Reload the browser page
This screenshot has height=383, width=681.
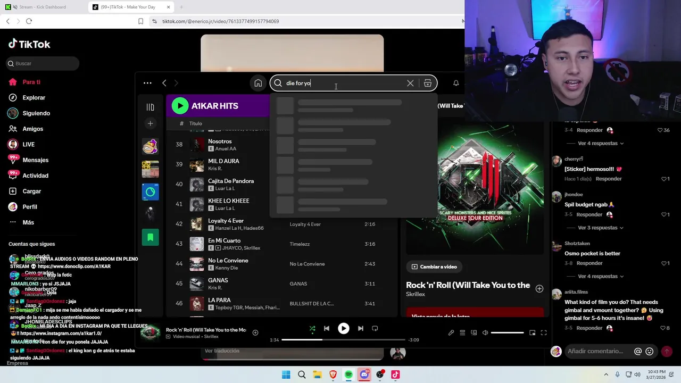point(29,21)
